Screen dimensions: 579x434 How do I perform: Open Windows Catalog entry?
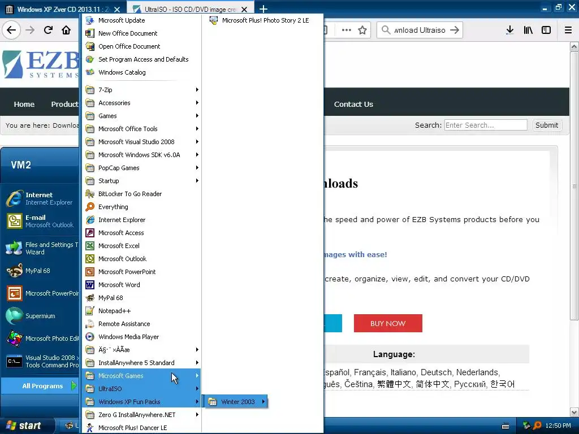tap(141, 72)
